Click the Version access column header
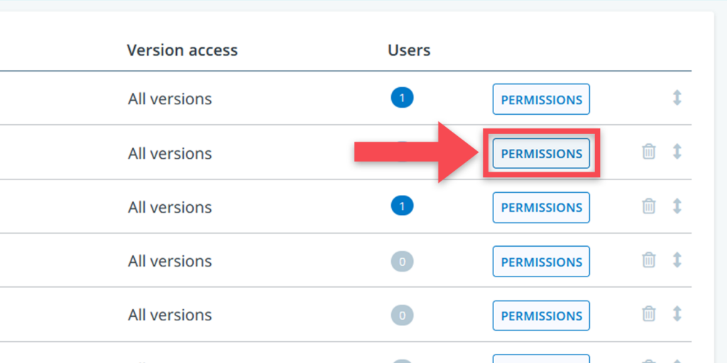Image resolution: width=727 pixels, height=363 pixels. (x=182, y=50)
